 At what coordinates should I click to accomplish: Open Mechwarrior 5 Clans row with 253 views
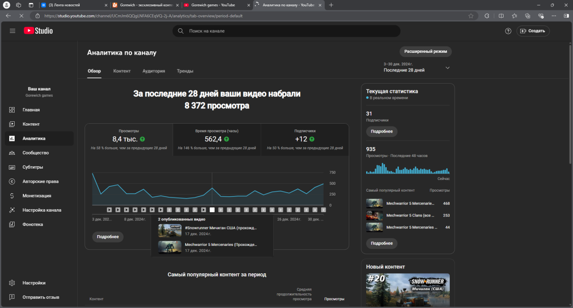click(408, 216)
